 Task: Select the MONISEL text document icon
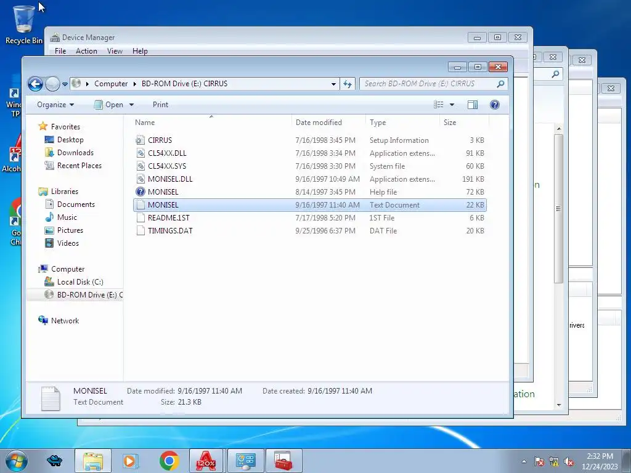pos(140,204)
